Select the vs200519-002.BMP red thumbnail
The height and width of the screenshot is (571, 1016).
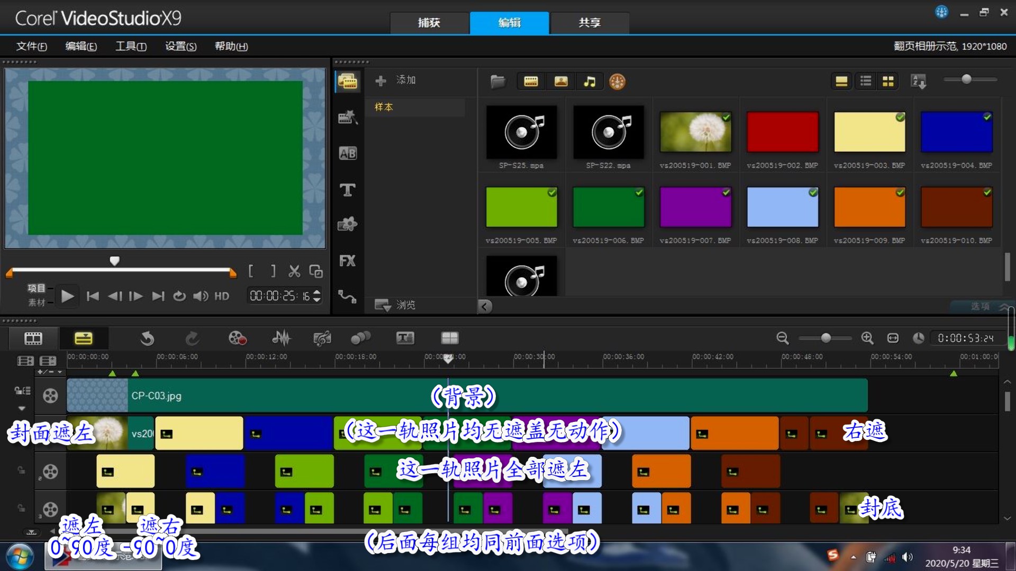click(782, 132)
